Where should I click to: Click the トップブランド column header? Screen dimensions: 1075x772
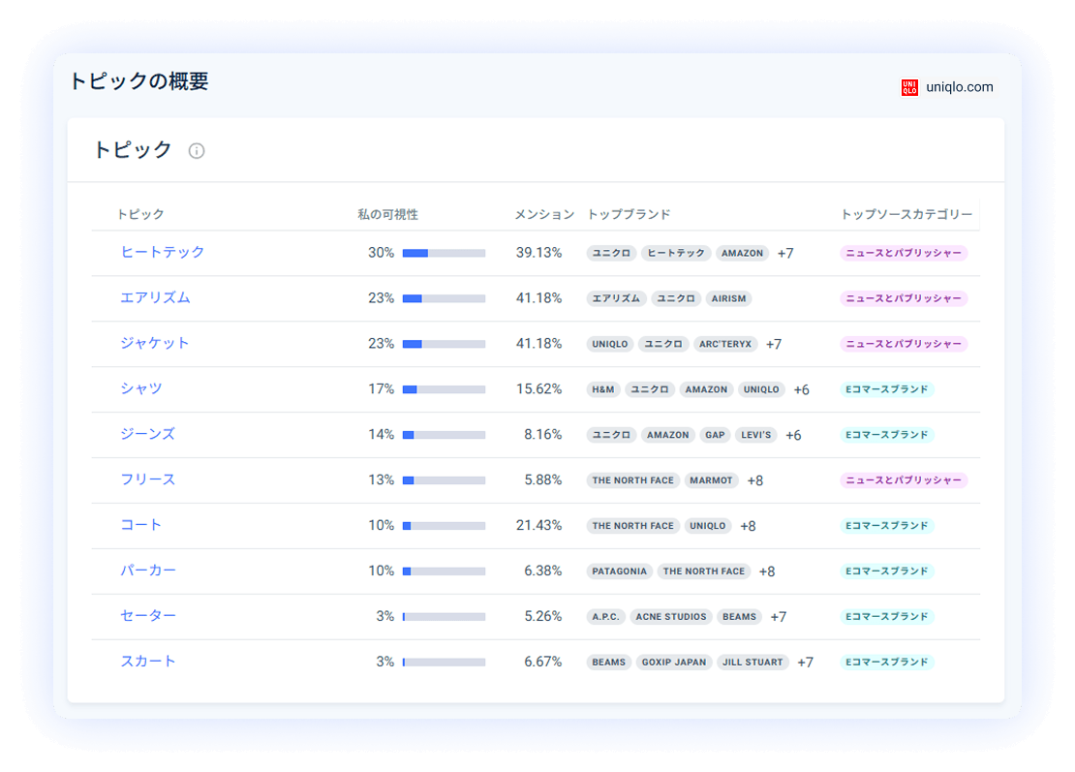[629, 215]
